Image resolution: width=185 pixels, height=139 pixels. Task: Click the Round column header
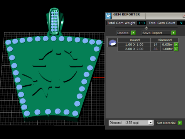(134, 40)
